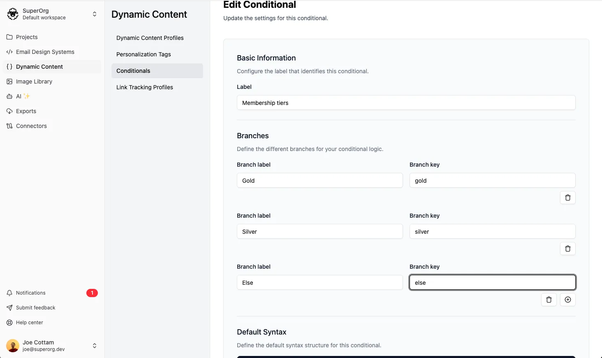This screenshot has width=602, height=358.
Task: Open the Image Library
Action: 34,81
